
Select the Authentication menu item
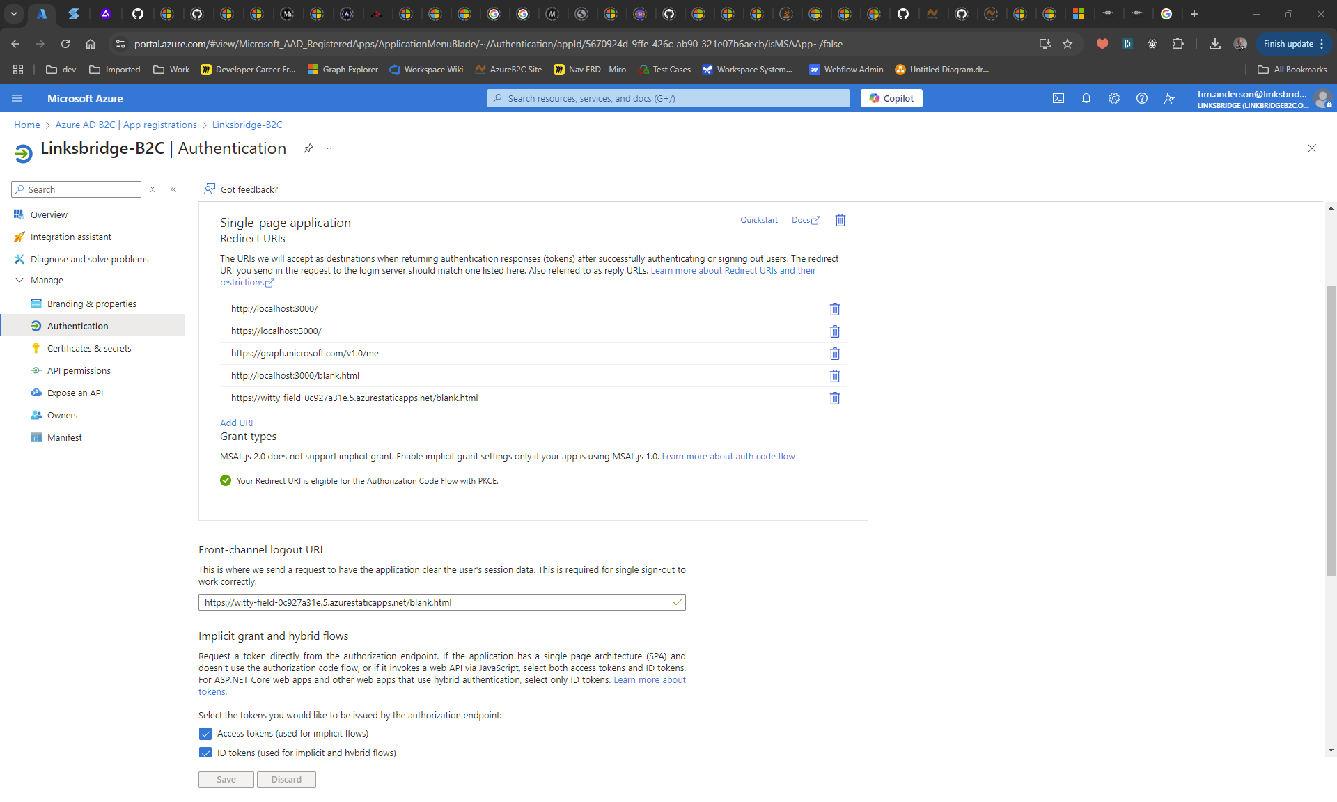pos(92,326)
